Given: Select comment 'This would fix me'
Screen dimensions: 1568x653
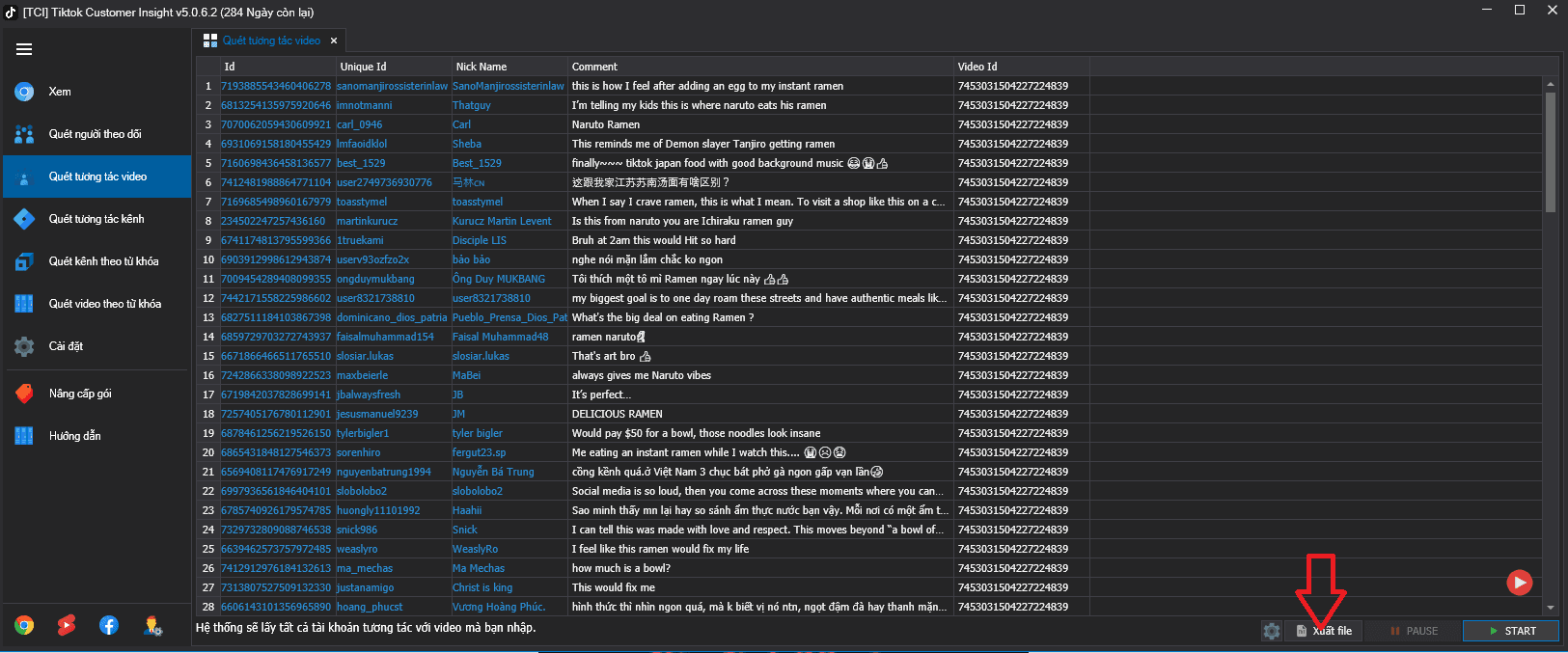Looking at the screenshot, I should pyautogui.click(x=614, y=587).
